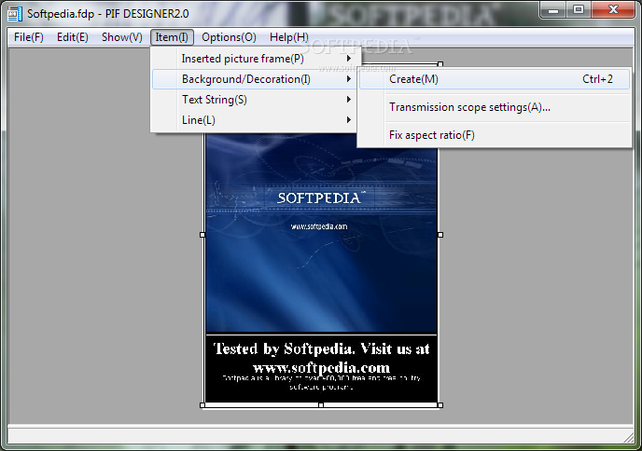Image resolution: width=642 pixels, height=451 pixels.
Task: Click the right-middle resize handle of the frame
Action: [x=440, y=235]
